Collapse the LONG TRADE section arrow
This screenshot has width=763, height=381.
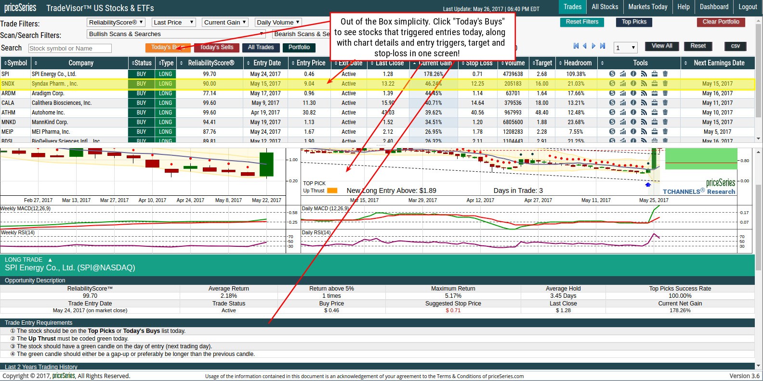coord(50,260)
